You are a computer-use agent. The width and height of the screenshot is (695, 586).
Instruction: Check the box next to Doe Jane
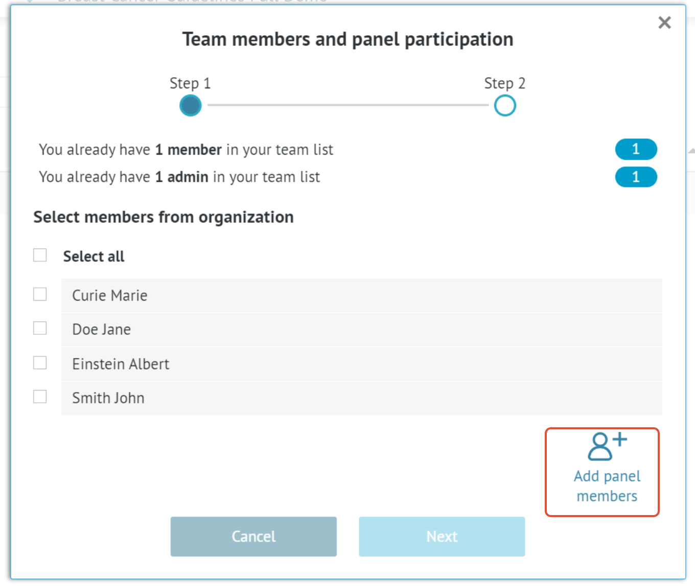point(40,328)
